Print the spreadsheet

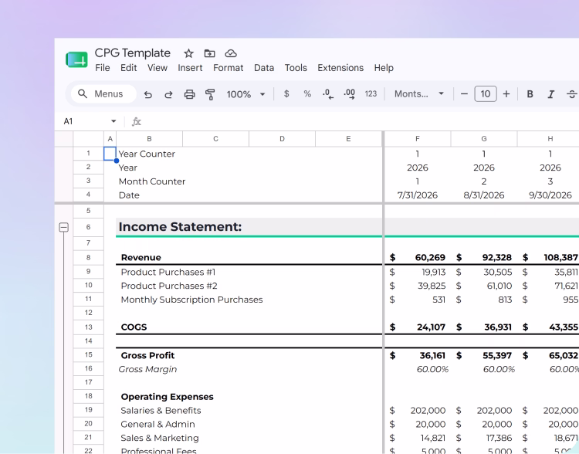click(189, 94)
